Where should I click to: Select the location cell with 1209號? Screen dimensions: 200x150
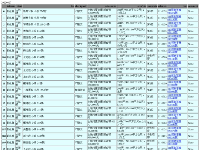point(49,57)
